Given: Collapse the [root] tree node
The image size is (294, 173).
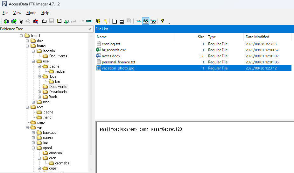Looking at the screenshot, I should pyautogui.click(x=21, y=36).
